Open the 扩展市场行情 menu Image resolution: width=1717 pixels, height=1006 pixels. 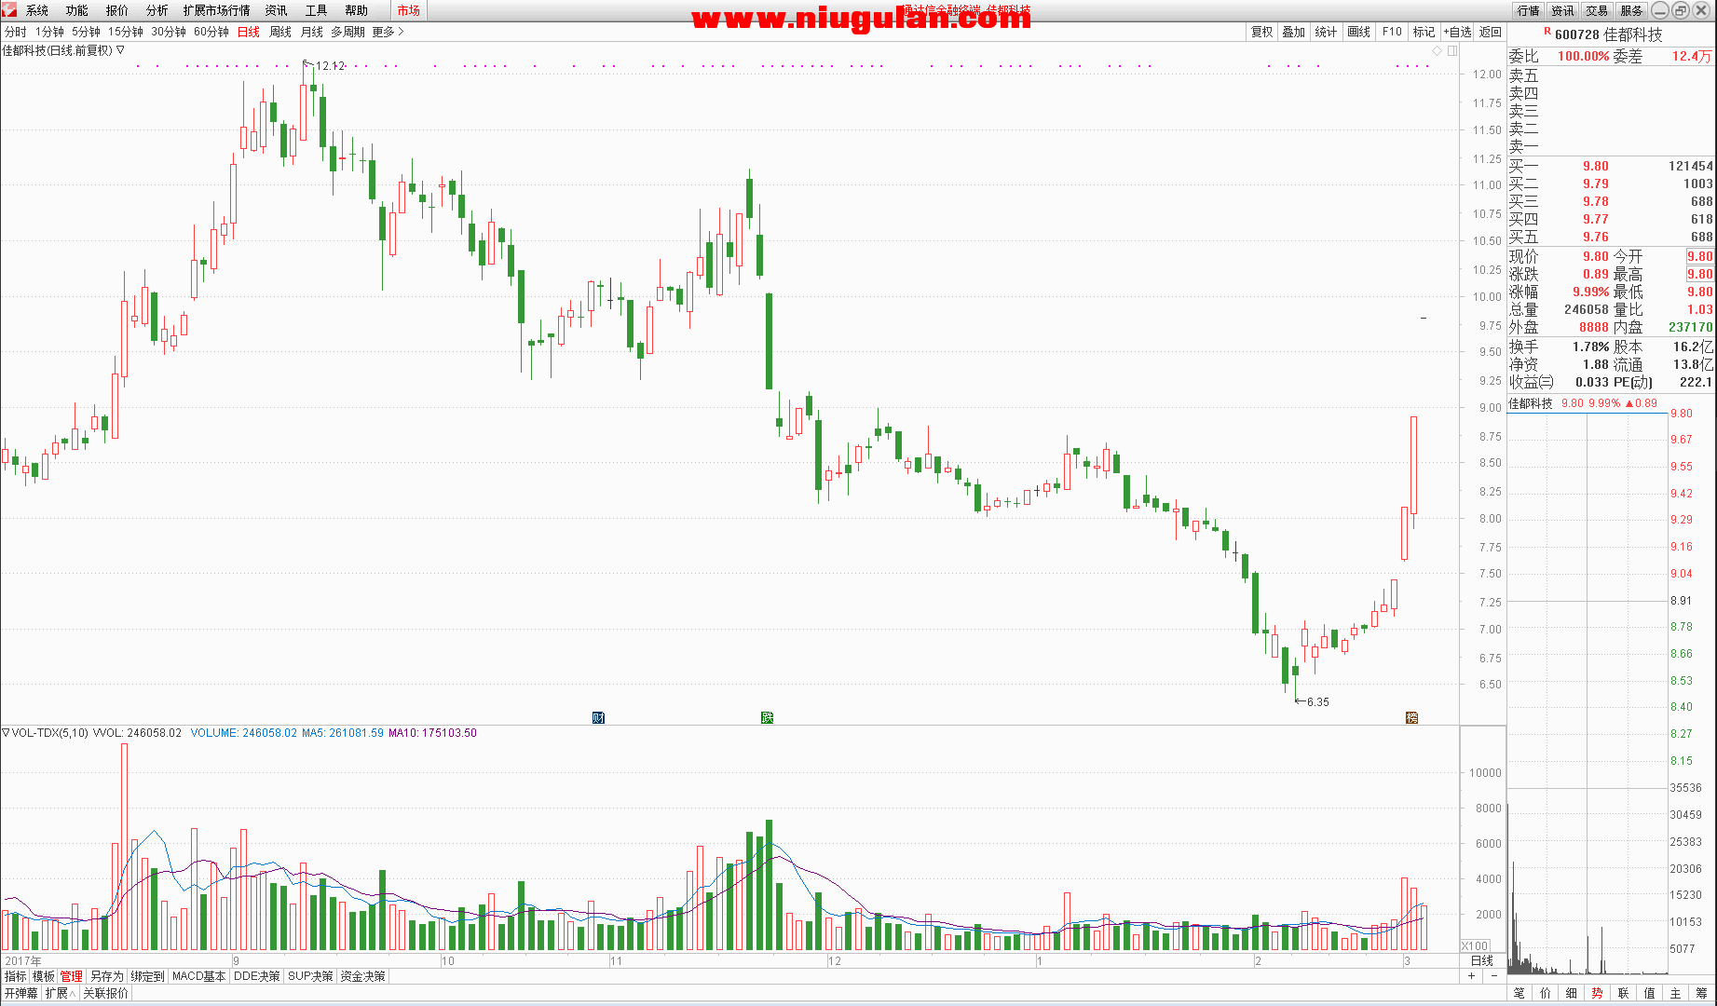217,10
